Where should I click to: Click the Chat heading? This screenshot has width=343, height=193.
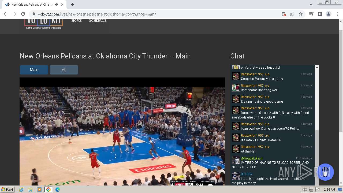(237, 56)
